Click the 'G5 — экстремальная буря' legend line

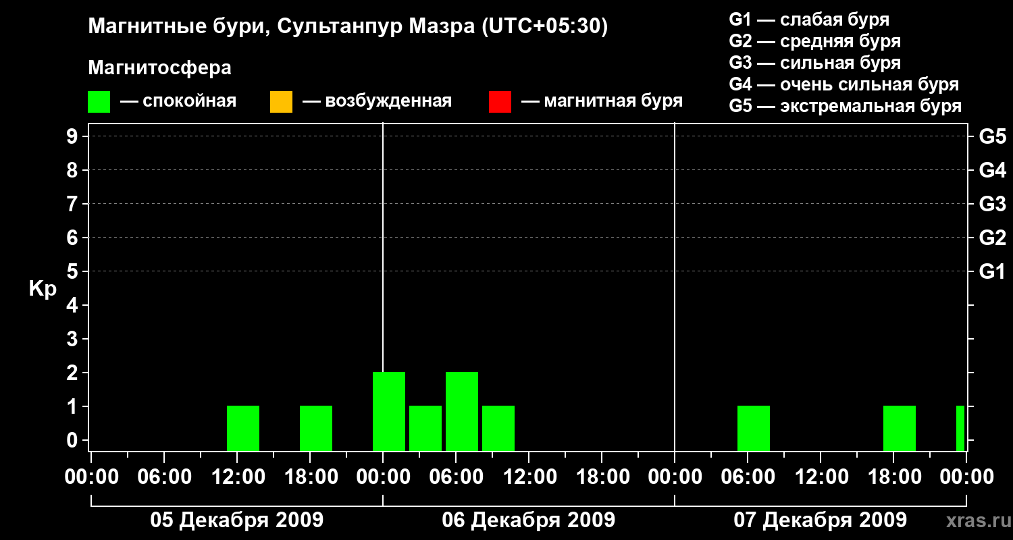point(846,106)
